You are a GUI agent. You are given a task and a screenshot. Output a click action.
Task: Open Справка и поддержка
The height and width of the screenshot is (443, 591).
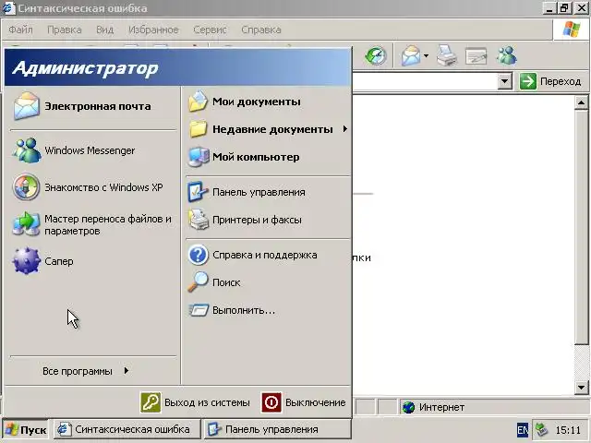click(x=269, y=255)
